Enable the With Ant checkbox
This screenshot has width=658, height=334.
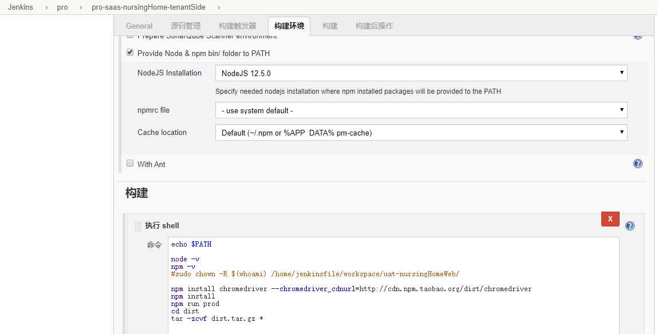[130, 163]
